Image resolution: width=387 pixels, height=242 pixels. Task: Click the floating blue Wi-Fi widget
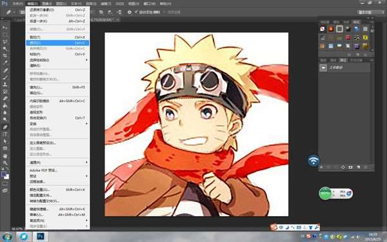[x=313, y=161]
